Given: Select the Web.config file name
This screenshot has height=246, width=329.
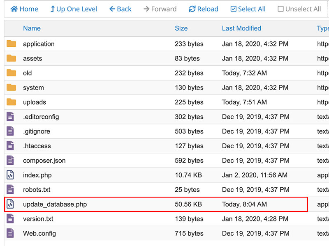Looking at the screenshot, I should pos(39,234).
